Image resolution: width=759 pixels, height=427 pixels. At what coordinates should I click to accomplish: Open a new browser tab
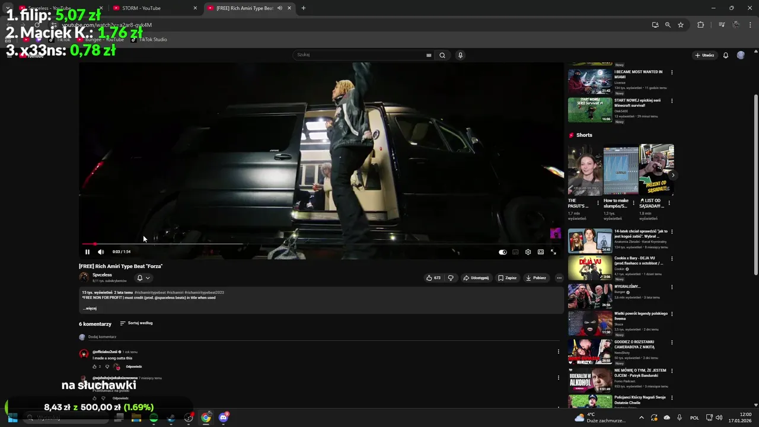click(x=304, y=8)
